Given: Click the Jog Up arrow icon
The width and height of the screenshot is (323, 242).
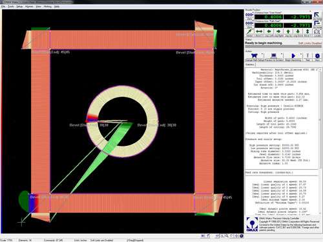Looking at the screenshot, I should click(288, 32).
